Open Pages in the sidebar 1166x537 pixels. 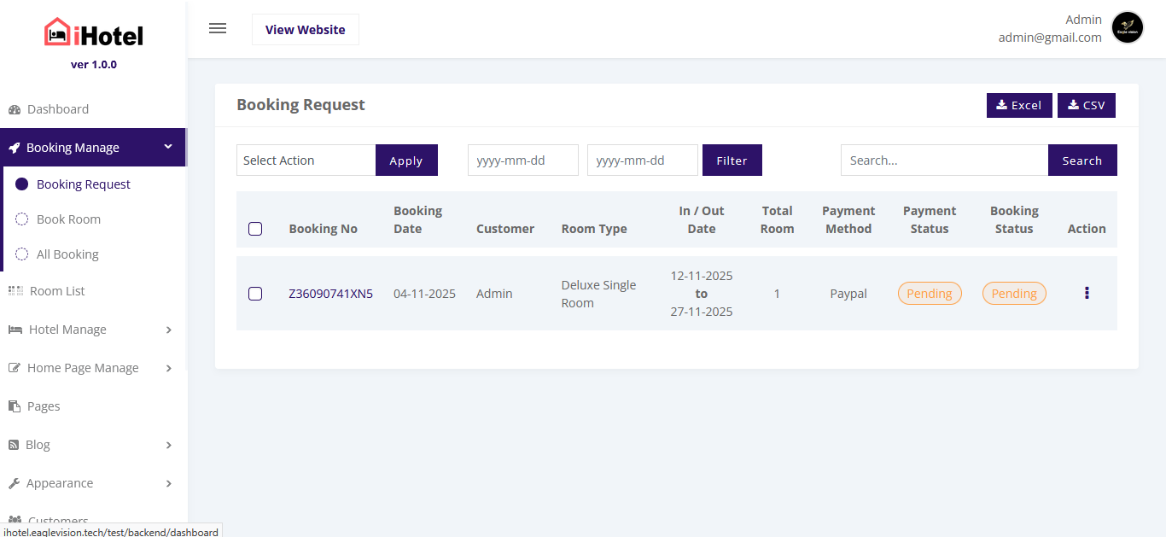pos(44,406)
